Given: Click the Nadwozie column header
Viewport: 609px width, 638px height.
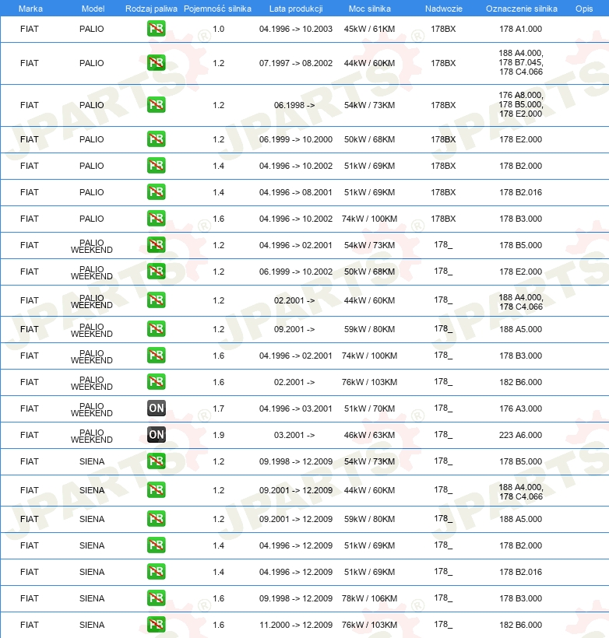Looking at the screenshot, I should (x=444, y=9).
